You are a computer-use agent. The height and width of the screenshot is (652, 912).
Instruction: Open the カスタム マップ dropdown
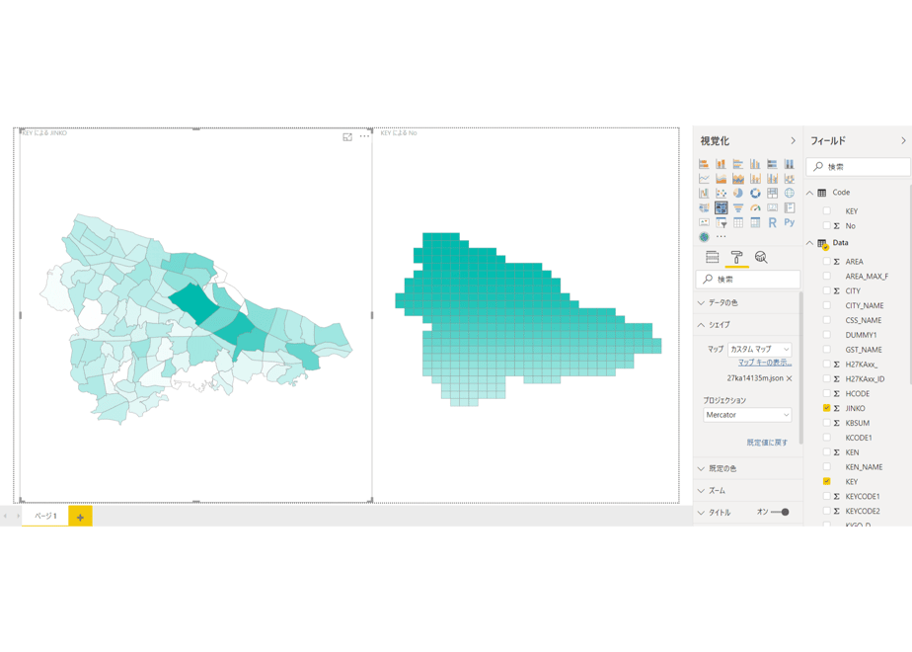(760, 350)
